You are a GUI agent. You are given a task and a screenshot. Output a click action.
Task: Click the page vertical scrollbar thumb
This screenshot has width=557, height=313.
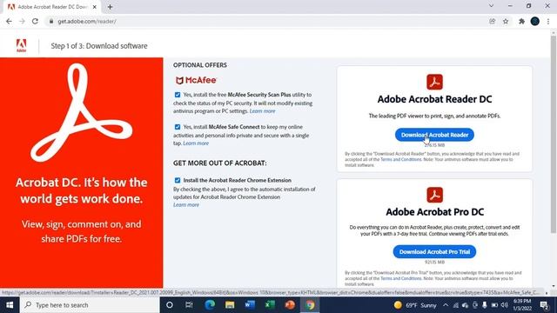coord(554,135)
